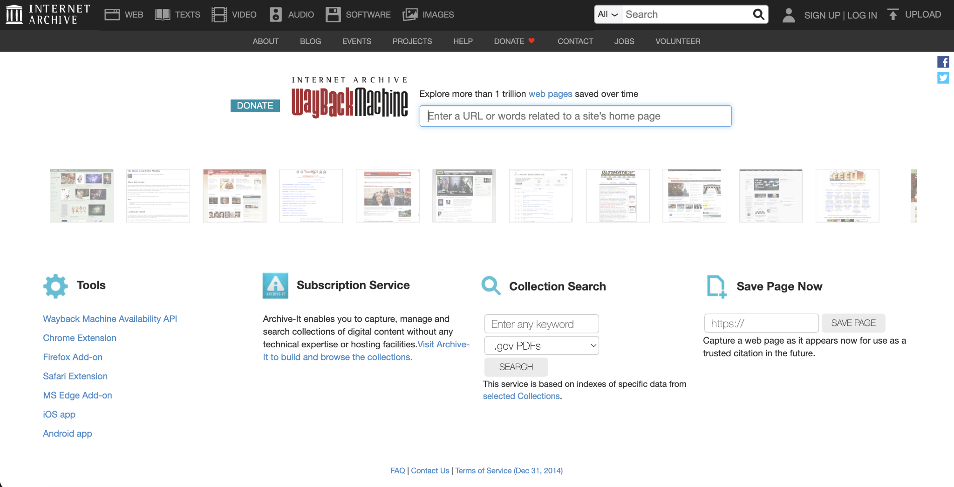The width and height of the screenshot is (954, 487).
Task: Open the Help menu item
Action: tap(463, 41)
